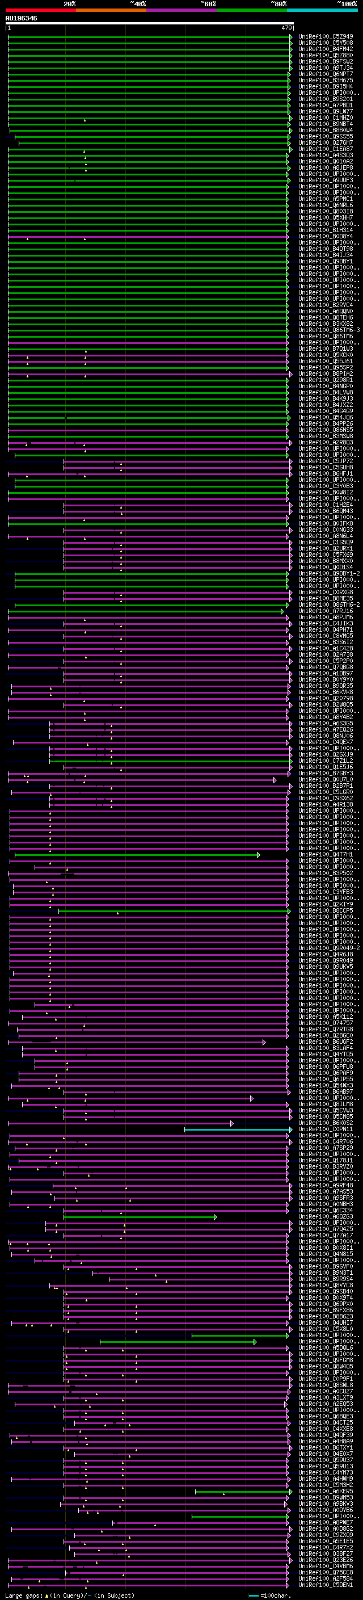Select hit label UniRef100_B8PIA2

pyautogui.click(x=326, y=374)
